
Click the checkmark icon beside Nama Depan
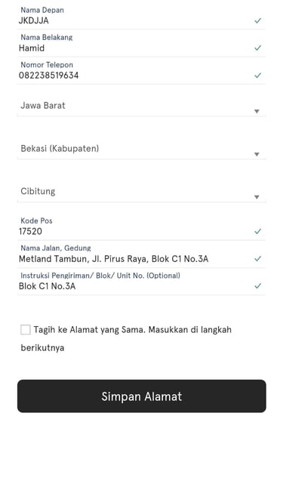pos(257,20)
